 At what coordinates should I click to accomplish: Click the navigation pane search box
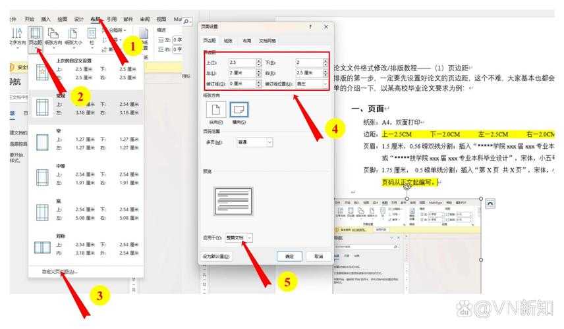tap(18, 97)
